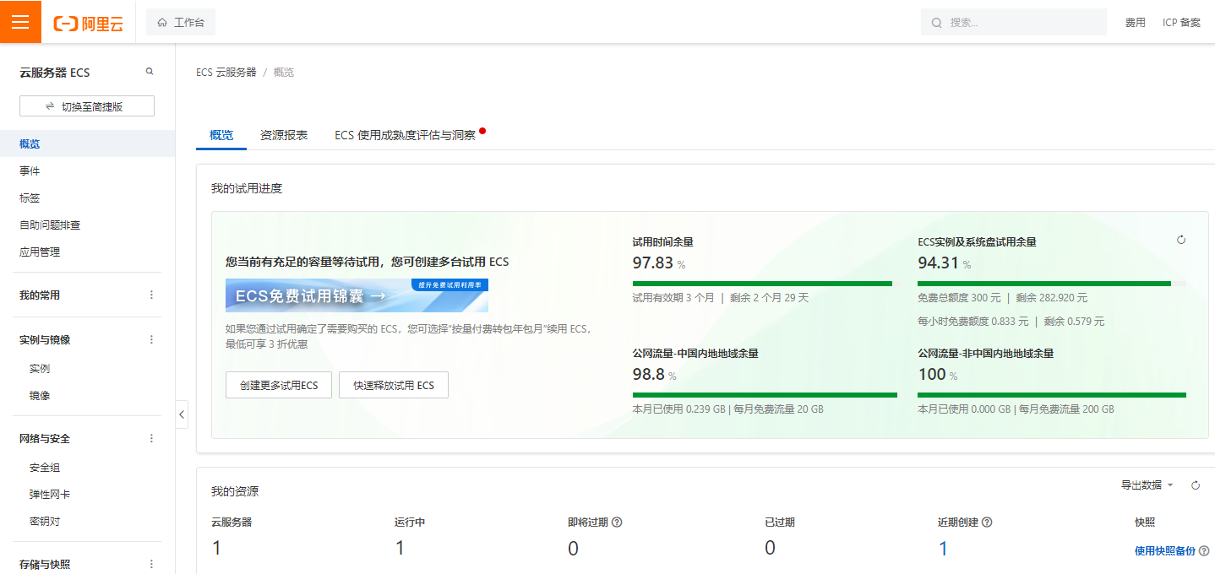Open help icon beside 使用快照备份
Viewport: 1215px width, 574px height.
[1204, 551]
